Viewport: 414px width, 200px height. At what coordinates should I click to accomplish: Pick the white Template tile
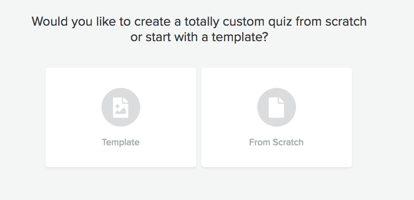click(x=120, y=117)
